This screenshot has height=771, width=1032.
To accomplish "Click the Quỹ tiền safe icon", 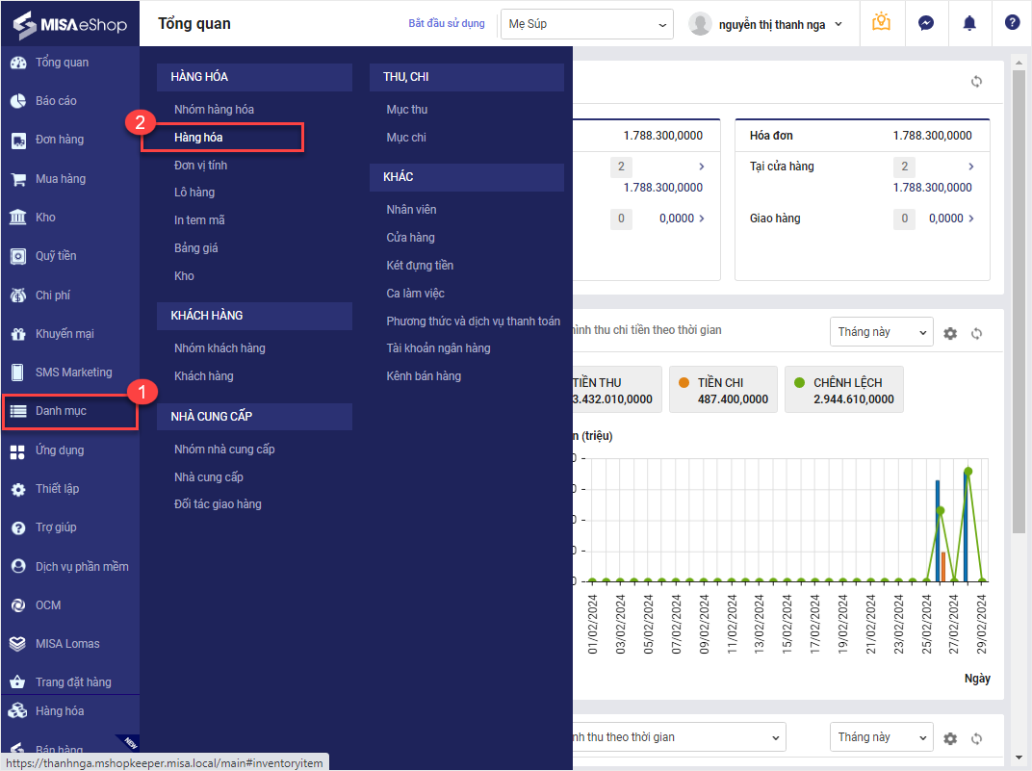I will [18, 256].
